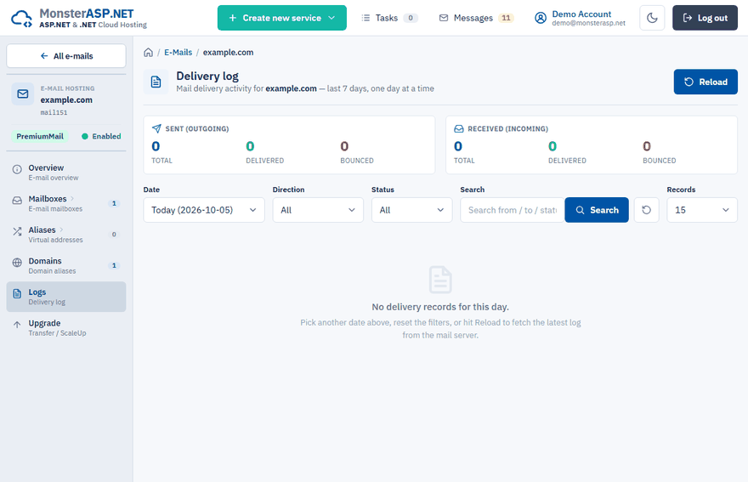This screenshot has width=748, height=482.
Task: Focus the Search from / to field
Action: coord(513,210)
